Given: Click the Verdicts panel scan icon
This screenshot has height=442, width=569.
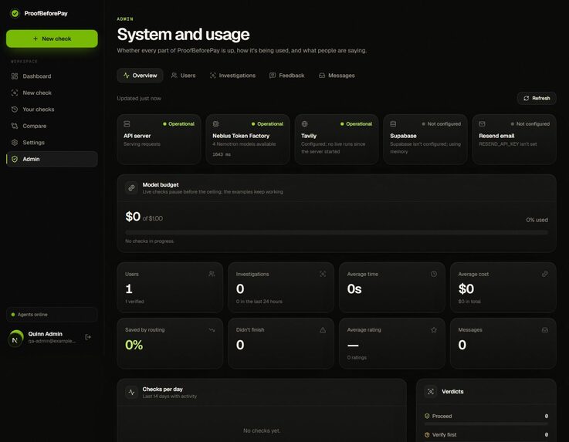Looking at the screenshot, I should pyautogui.click(x=430, y=392).
